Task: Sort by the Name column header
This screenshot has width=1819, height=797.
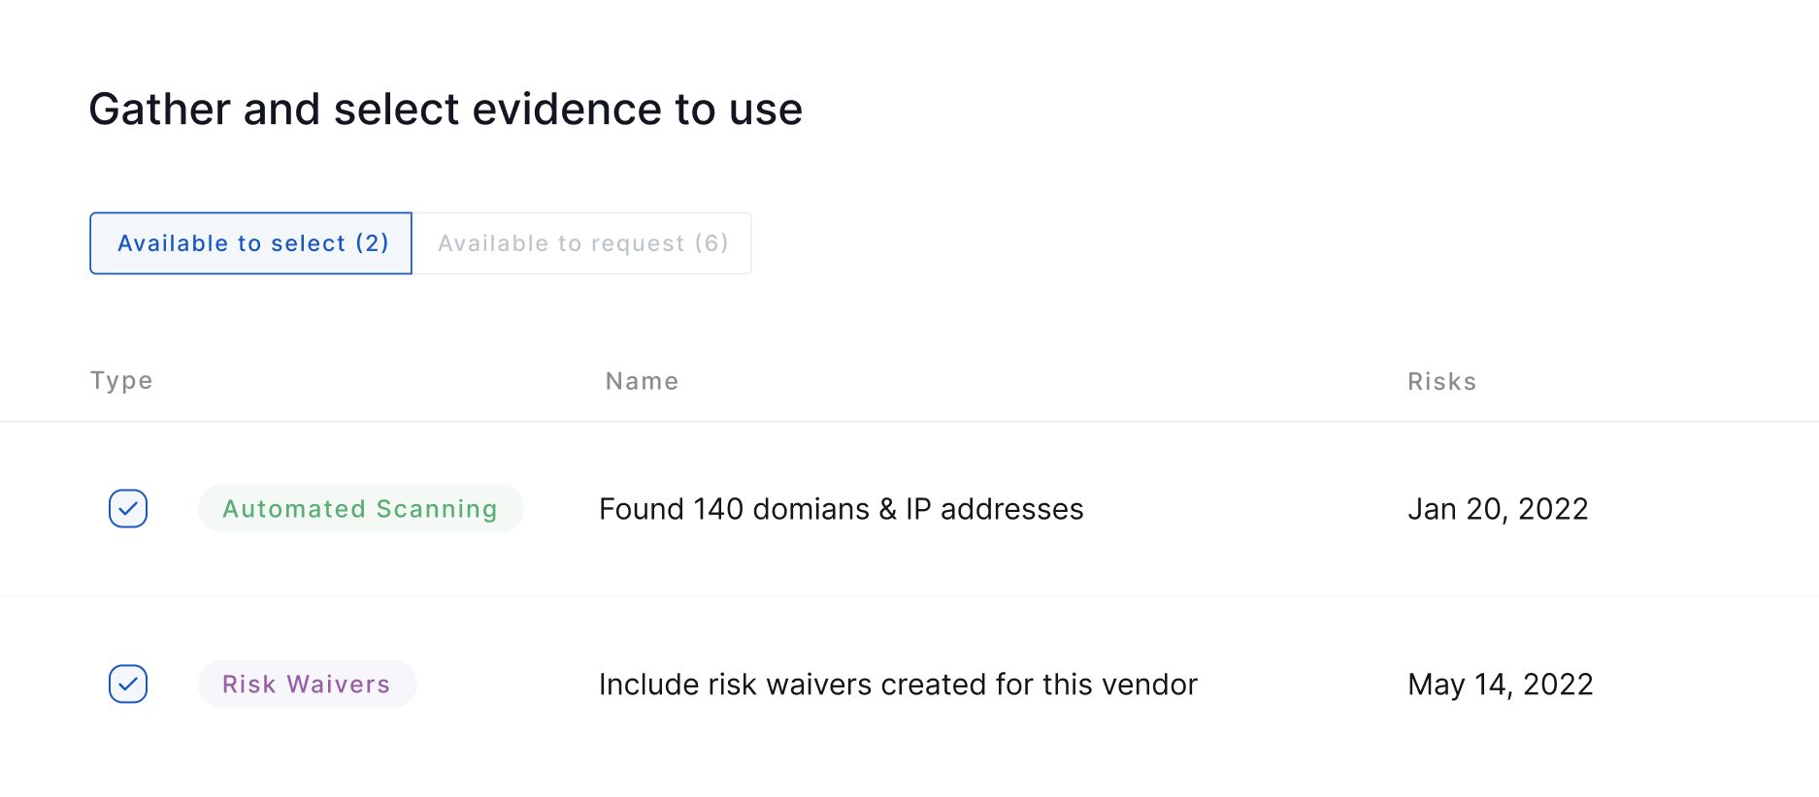Action: point(642,381)
